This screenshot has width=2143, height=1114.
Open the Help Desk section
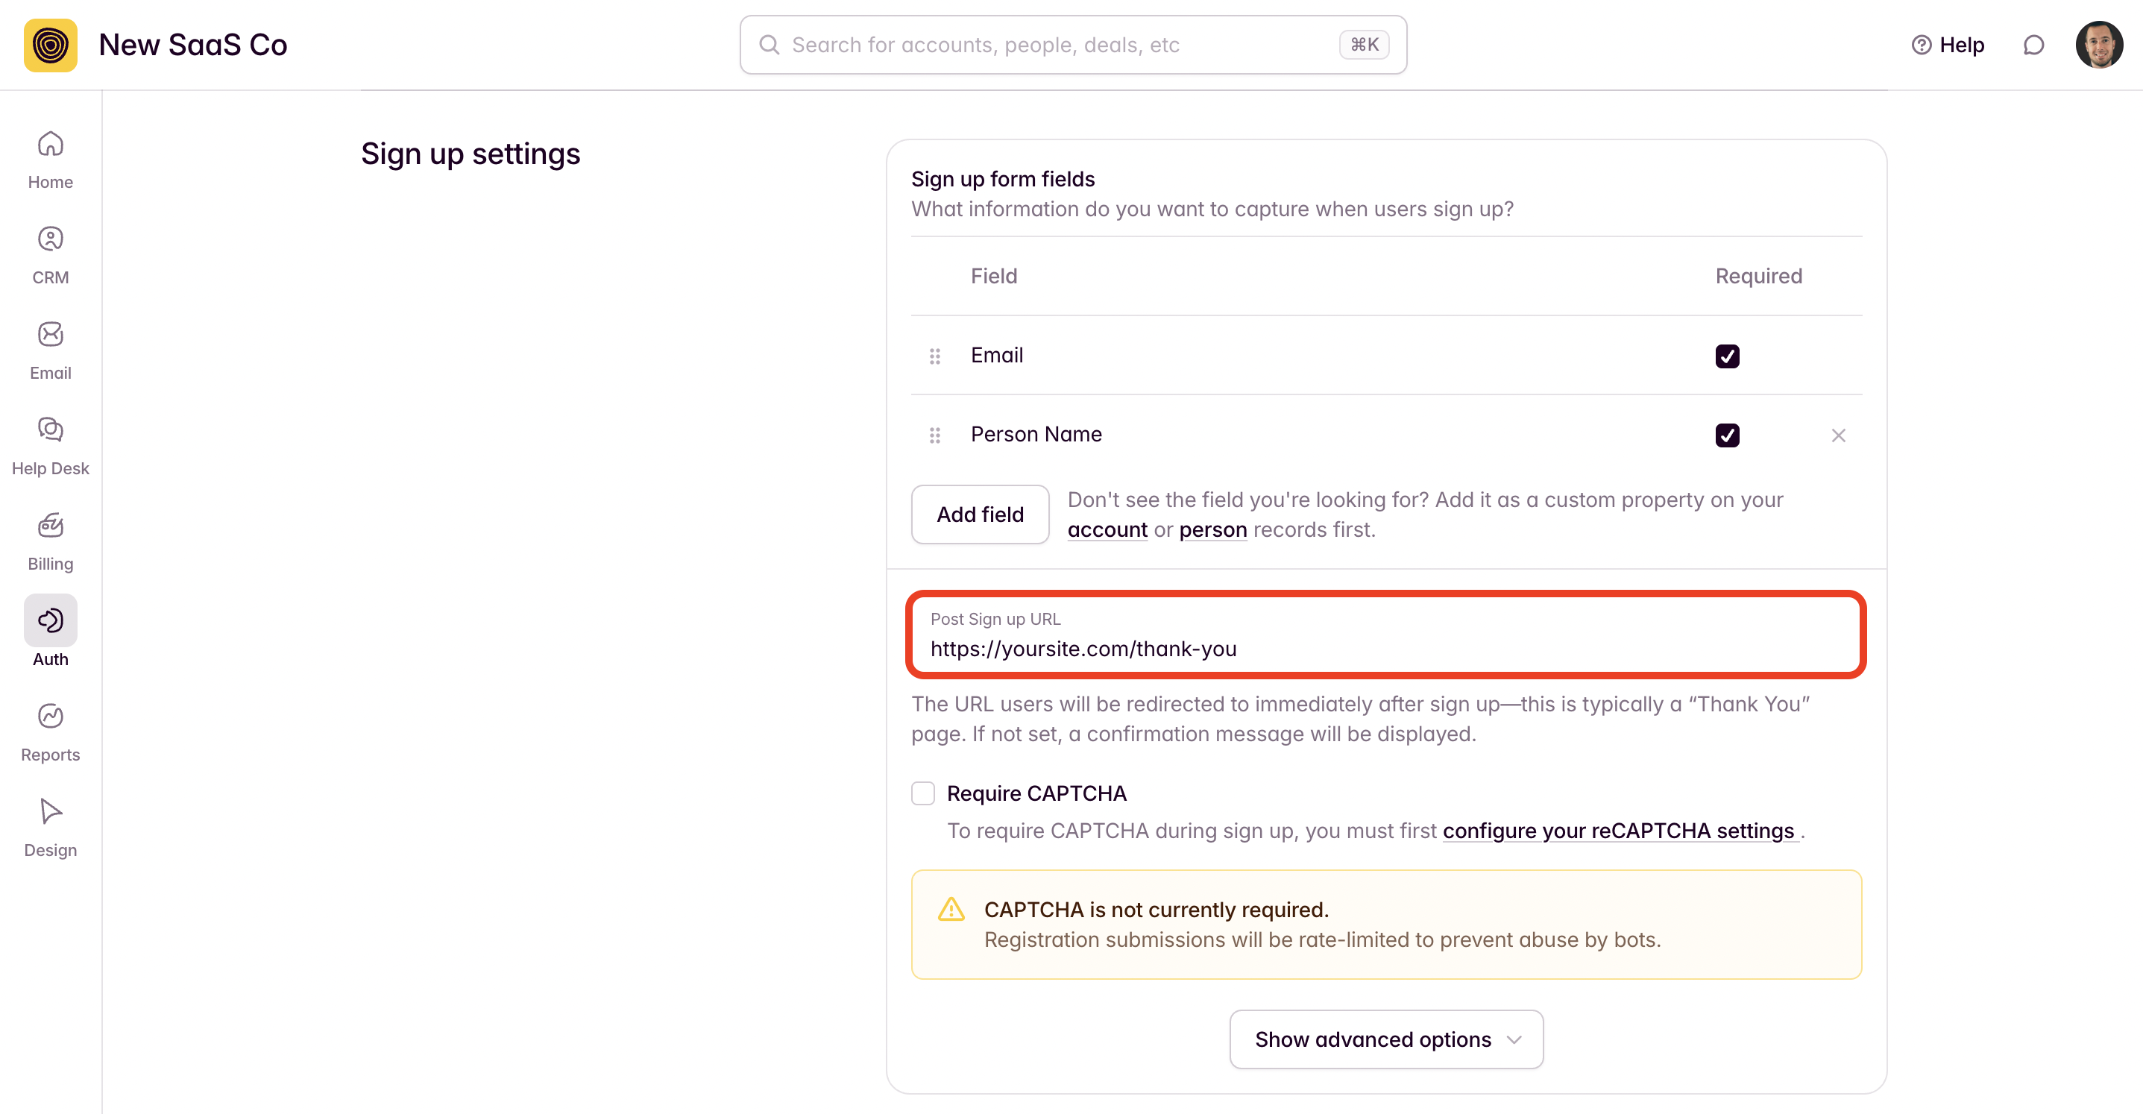[x=50, y=446]
